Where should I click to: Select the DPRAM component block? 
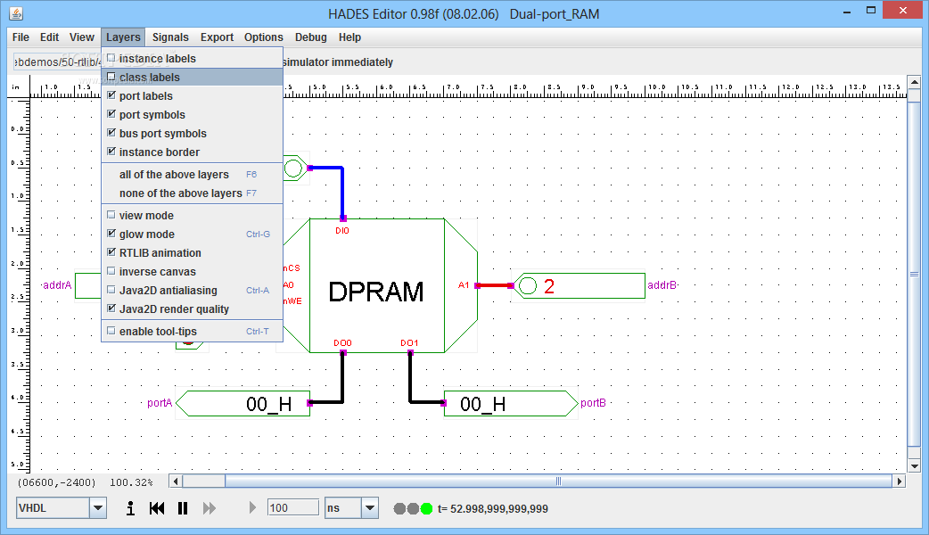coord(377,285)
